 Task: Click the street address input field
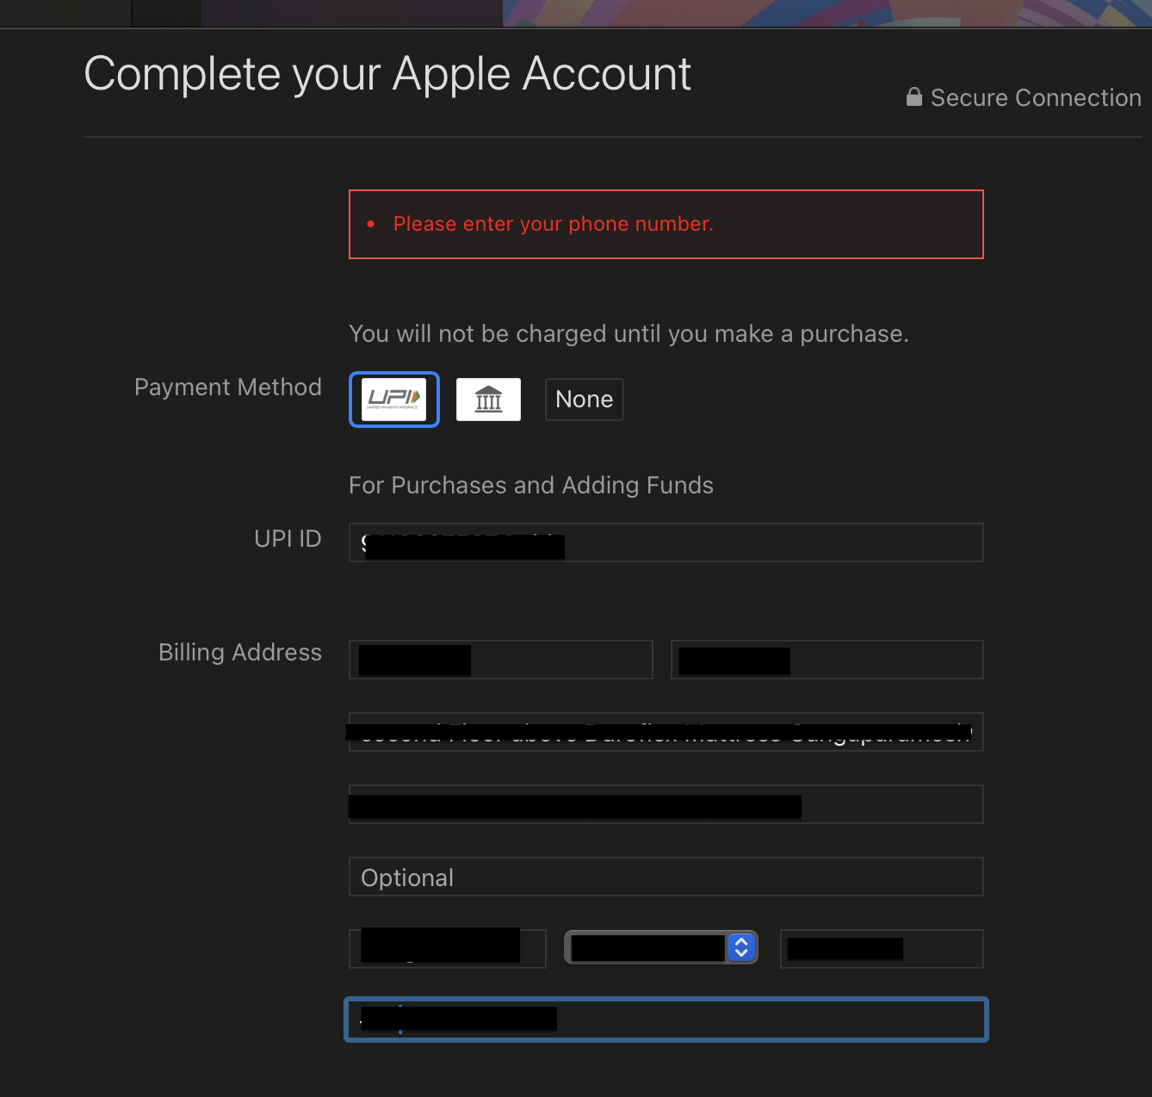pyautogui.click(x=665, y=732)
